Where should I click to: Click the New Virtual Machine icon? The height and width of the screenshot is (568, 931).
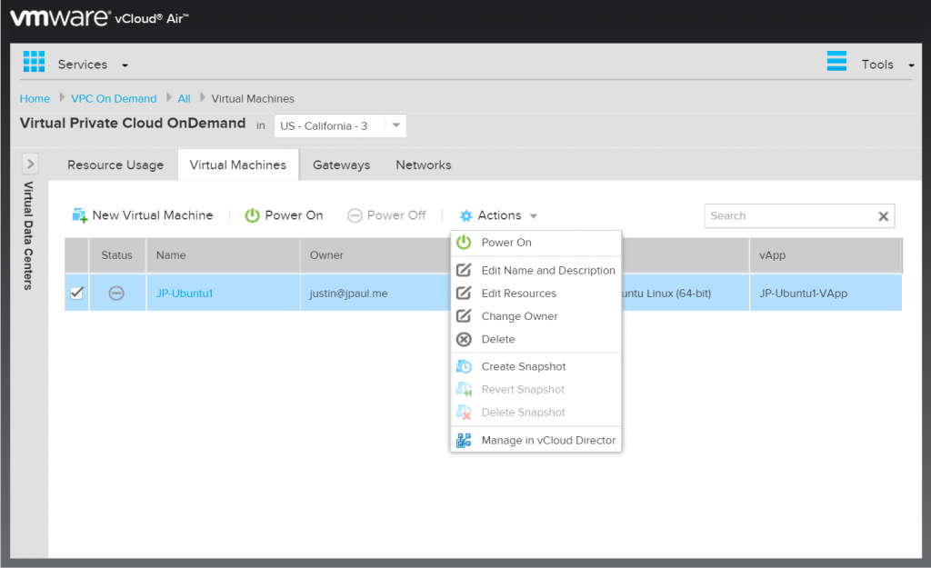pos(80,215)
